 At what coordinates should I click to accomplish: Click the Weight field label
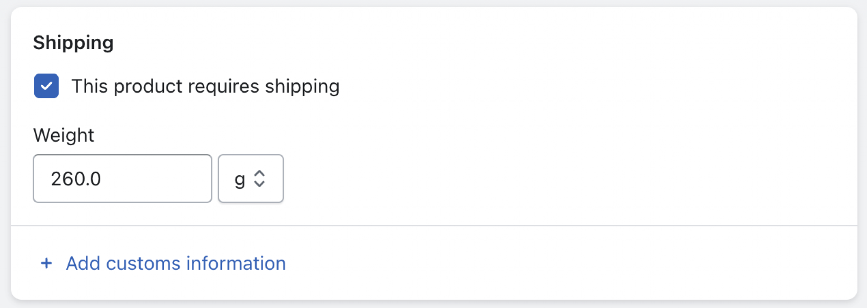click(64, 135)
